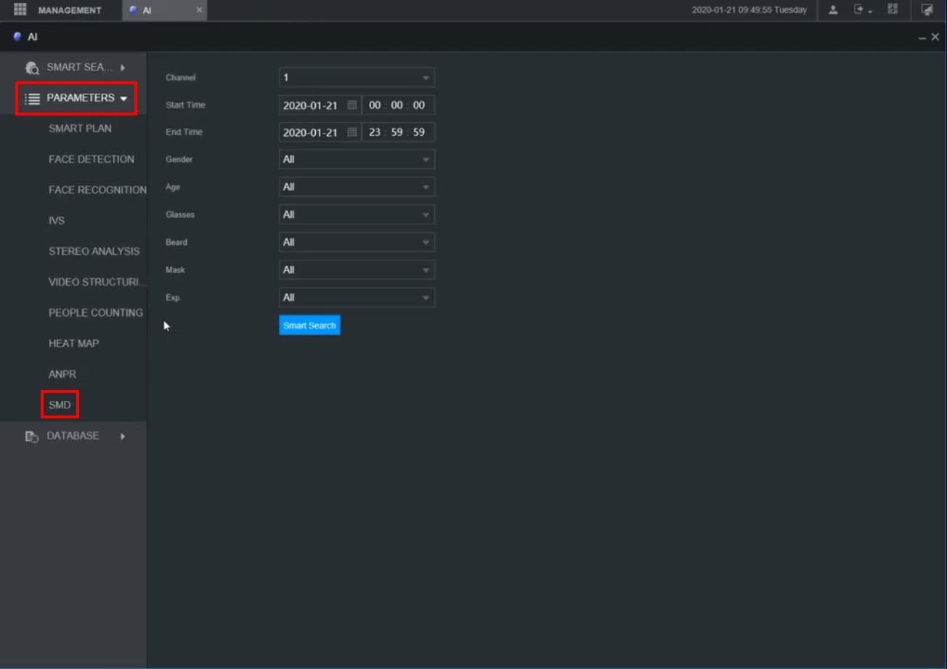
Task: Minimize the AI panel
Action: point(922,37)
